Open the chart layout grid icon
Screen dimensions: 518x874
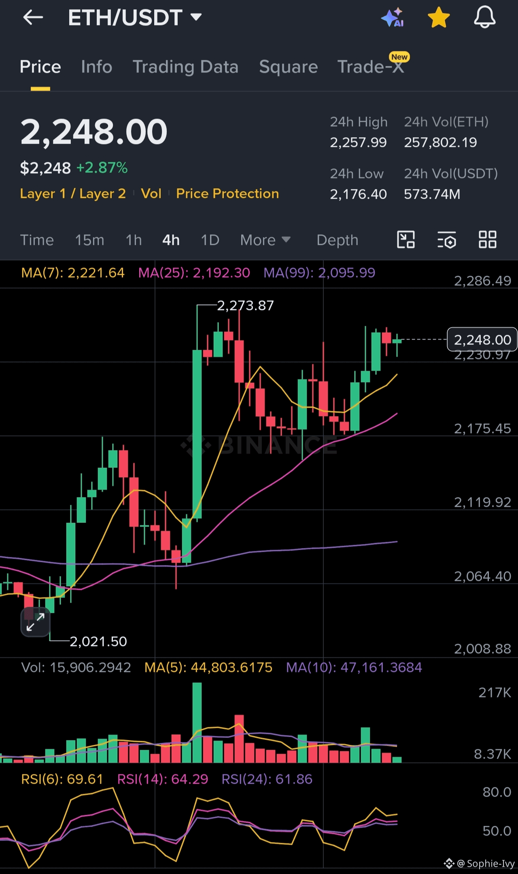pyautogui.click(x=488, y=240)
